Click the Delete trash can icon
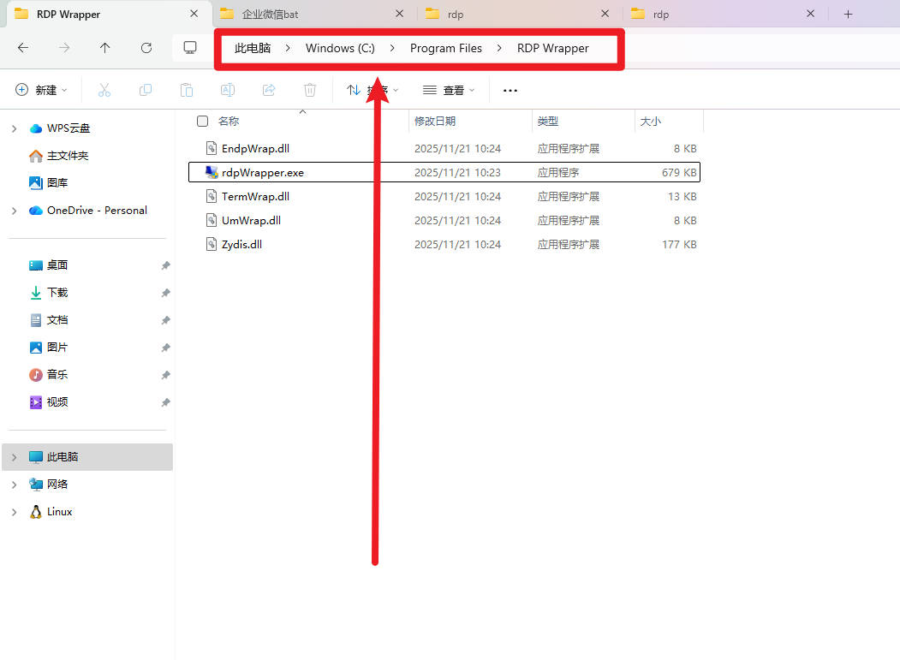900x660 pixels. 310,90
